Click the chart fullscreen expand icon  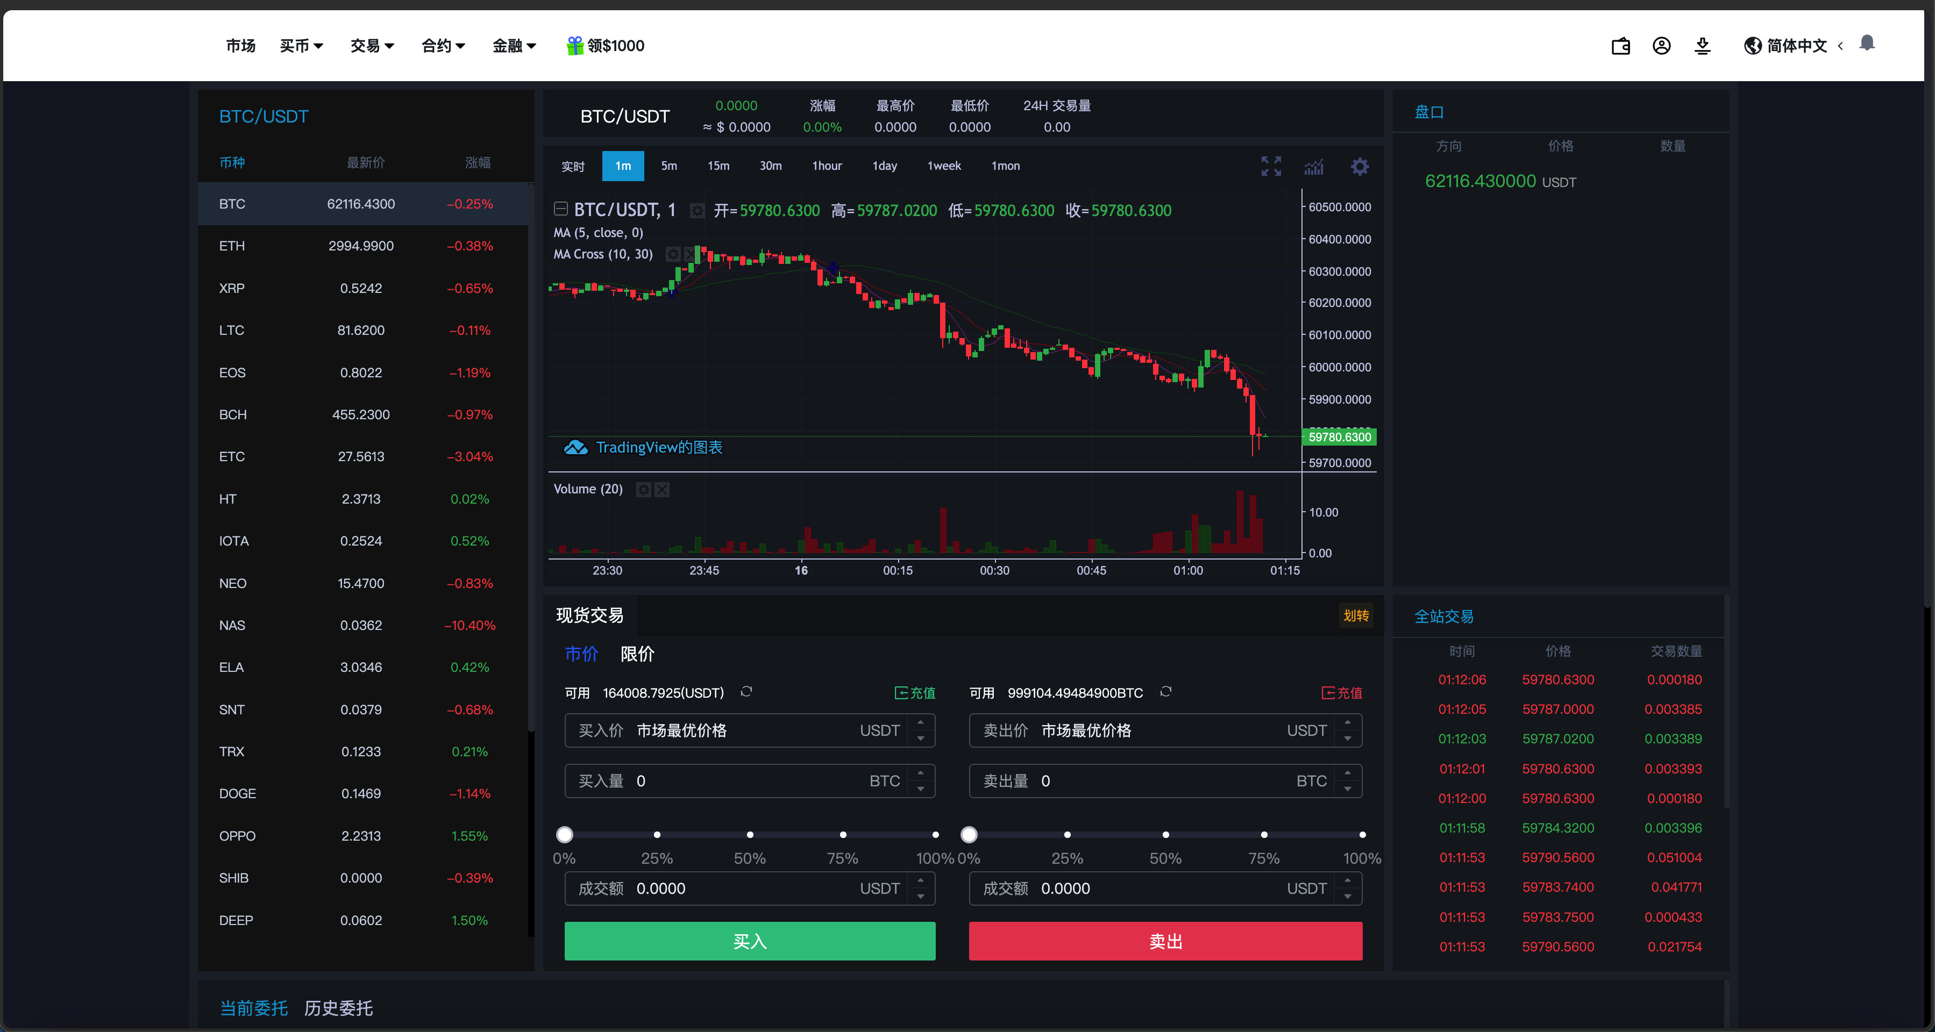1271,166
